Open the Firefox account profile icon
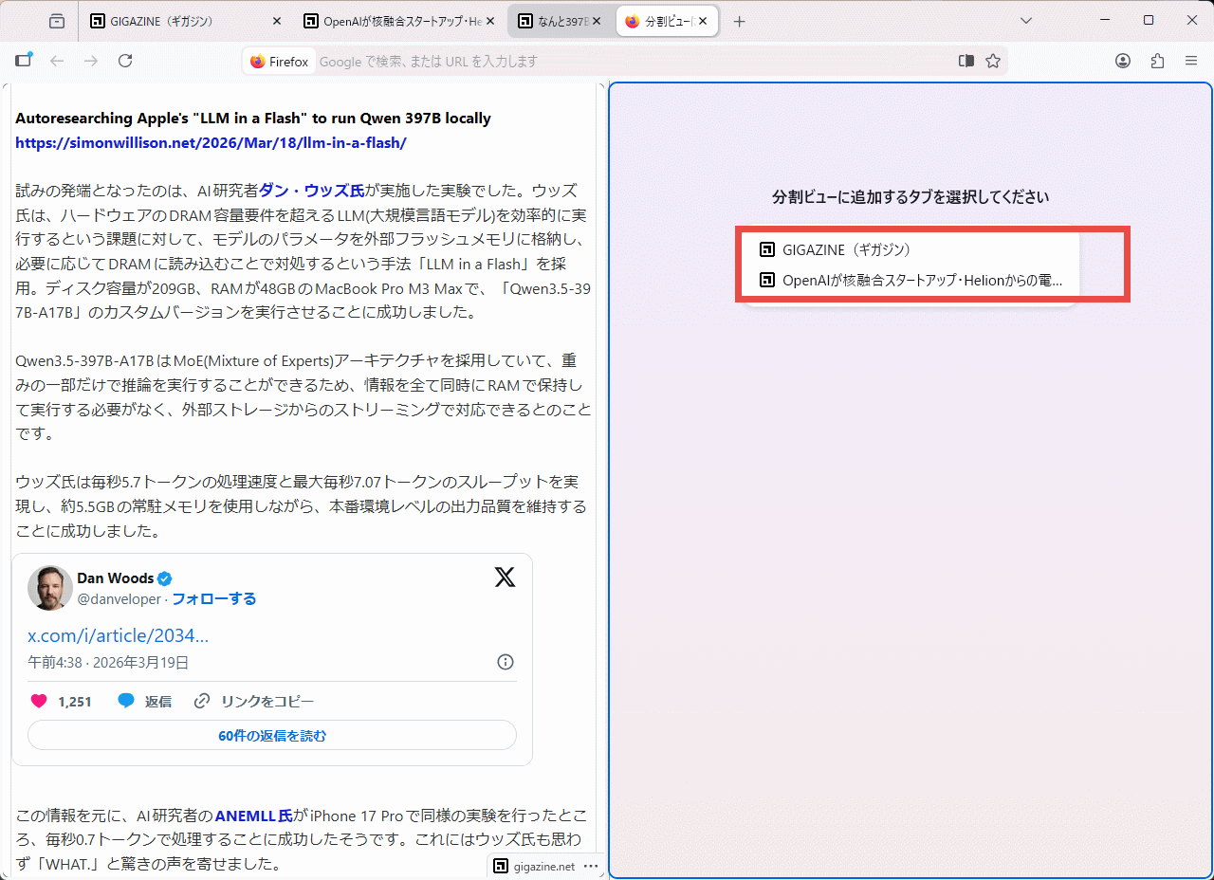Screen dimensions: 1214x880 pyautogui.click(x=1123, y=61)
